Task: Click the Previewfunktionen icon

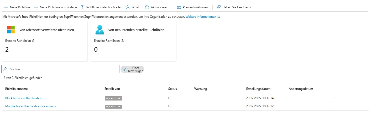Action: point(179,7)
